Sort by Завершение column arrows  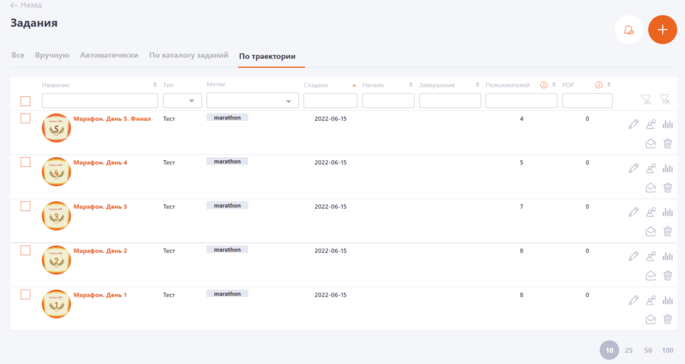pyautogui.click(x=477, y=85)
